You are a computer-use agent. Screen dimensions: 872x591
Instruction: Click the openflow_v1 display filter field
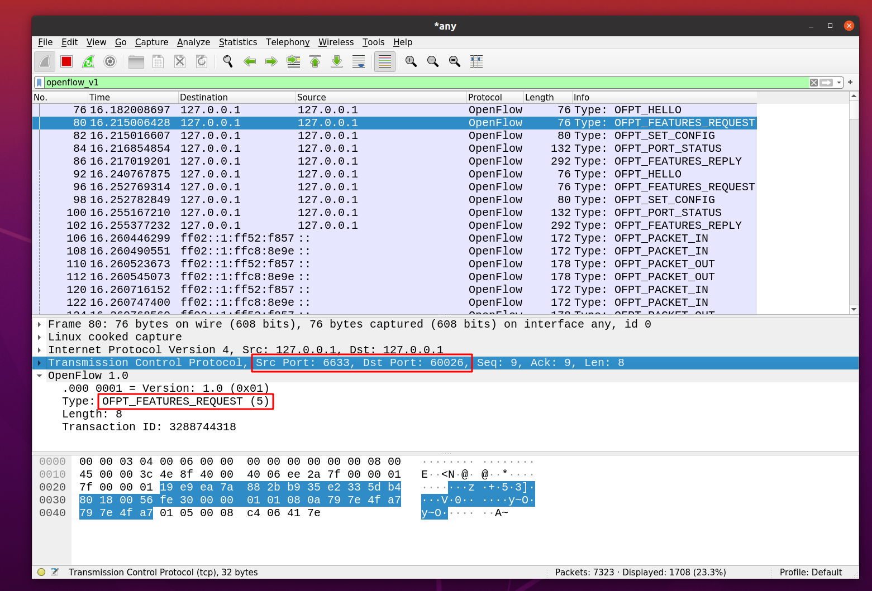[425, 83]
